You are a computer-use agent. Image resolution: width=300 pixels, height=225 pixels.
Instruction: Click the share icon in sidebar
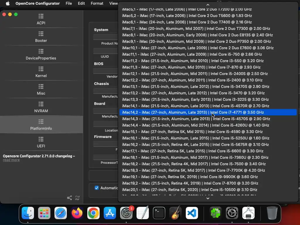pos(69,198)
